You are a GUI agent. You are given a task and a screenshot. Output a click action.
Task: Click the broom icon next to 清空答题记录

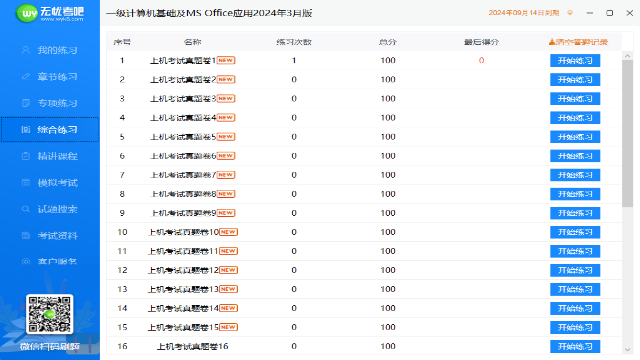point(551,42)
